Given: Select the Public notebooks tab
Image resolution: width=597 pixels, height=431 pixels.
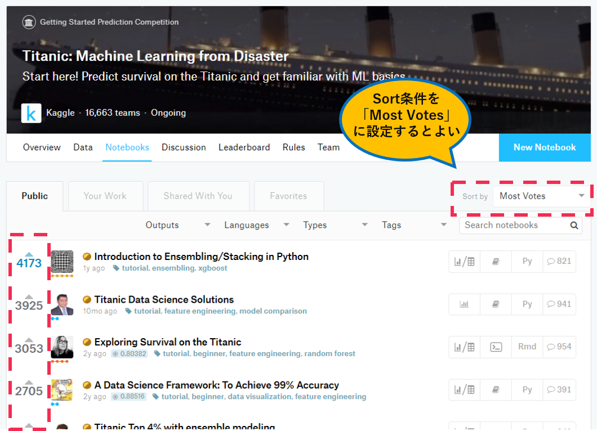Looking at the screenshot, I should tap(35, 196).
